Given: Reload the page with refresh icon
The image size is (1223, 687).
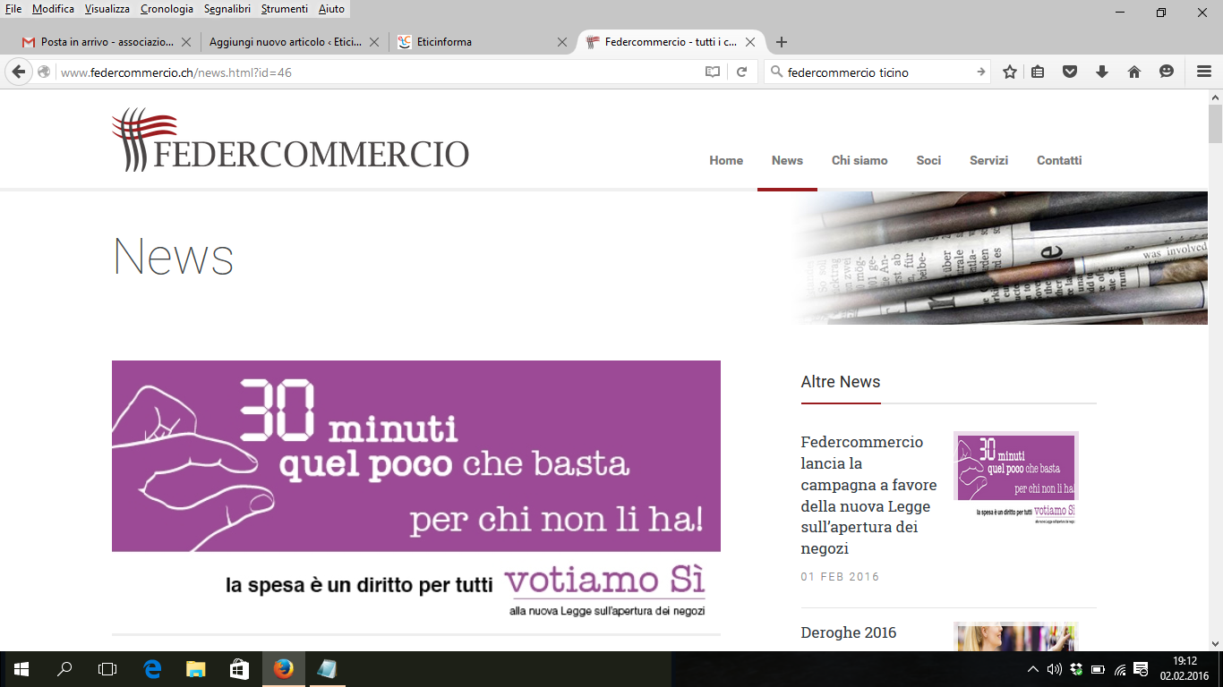Looking at the screenshot, I should coord(741,72).
